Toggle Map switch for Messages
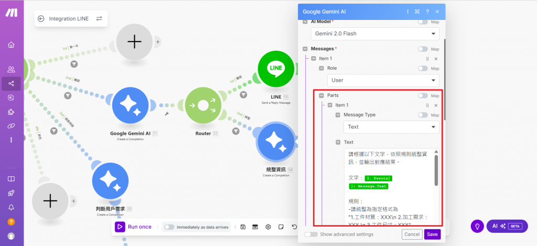 423,49
